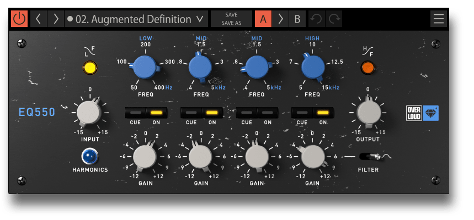Toggle the plugin power bypass button
This screenshot has width=474, height=220.
[x=19, y=19]
